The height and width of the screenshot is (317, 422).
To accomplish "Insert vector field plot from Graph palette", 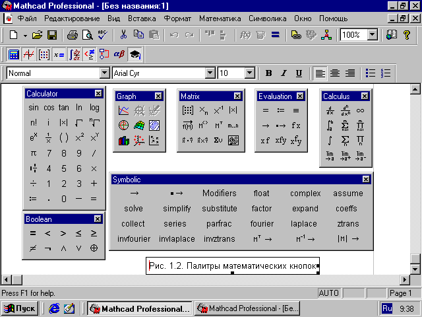I will (154, 141).
